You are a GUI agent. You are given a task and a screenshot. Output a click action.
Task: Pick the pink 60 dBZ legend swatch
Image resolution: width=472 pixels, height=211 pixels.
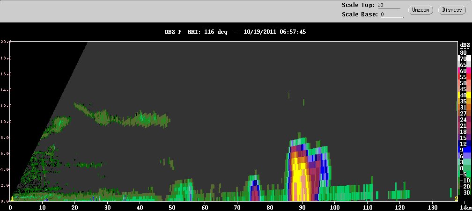pyautogui.click(x=464, y=71)
